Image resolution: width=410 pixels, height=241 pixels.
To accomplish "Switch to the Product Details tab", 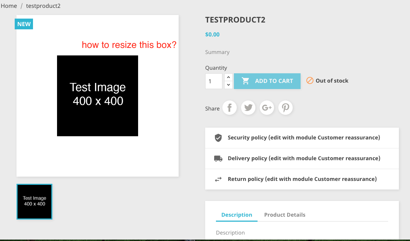I will [x=285, y=215].
